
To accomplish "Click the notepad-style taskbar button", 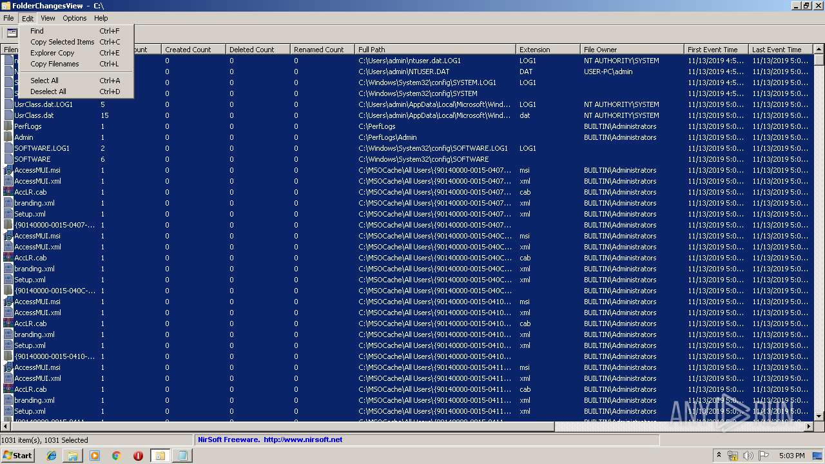I will point(182,456).
